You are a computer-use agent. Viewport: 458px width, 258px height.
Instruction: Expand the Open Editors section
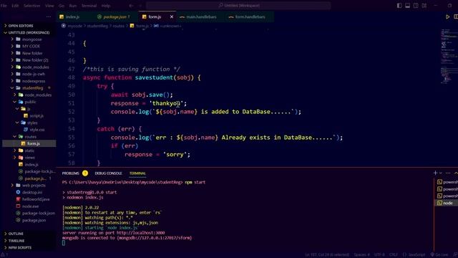point(21,26)
